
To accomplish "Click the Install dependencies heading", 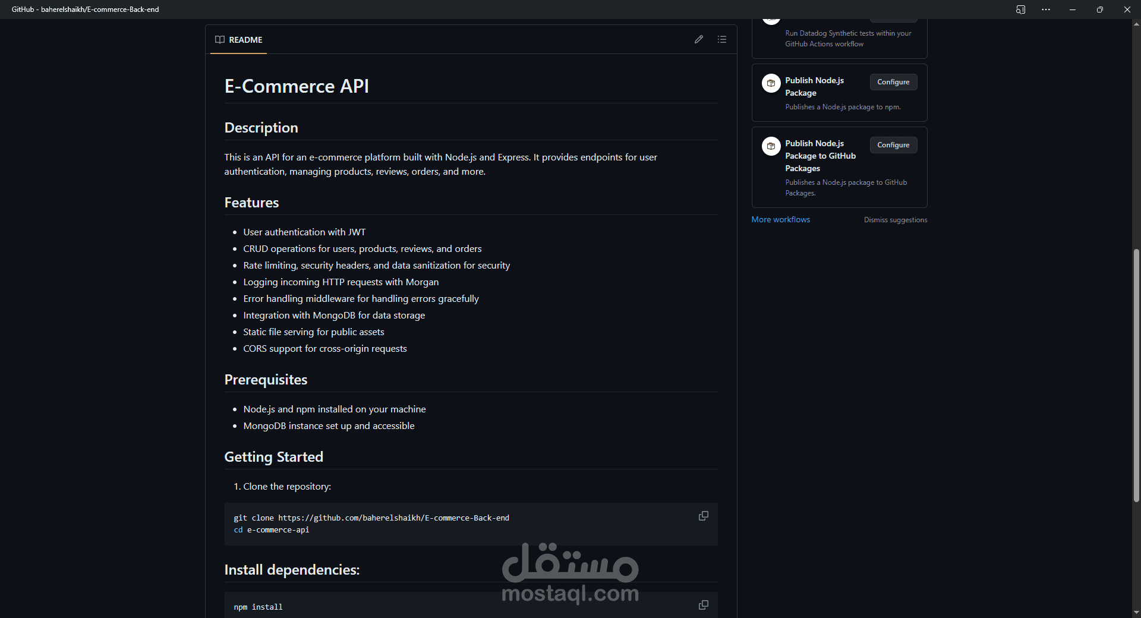I will tap(292, 570).
